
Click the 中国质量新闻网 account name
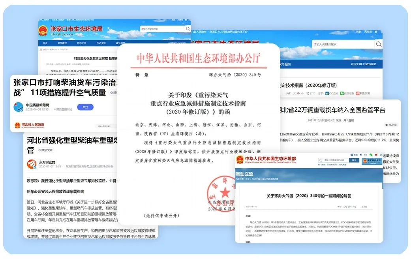click(x=38, y=105)
